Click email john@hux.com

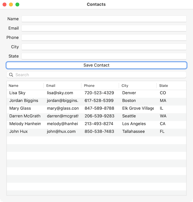coord(61,132)
